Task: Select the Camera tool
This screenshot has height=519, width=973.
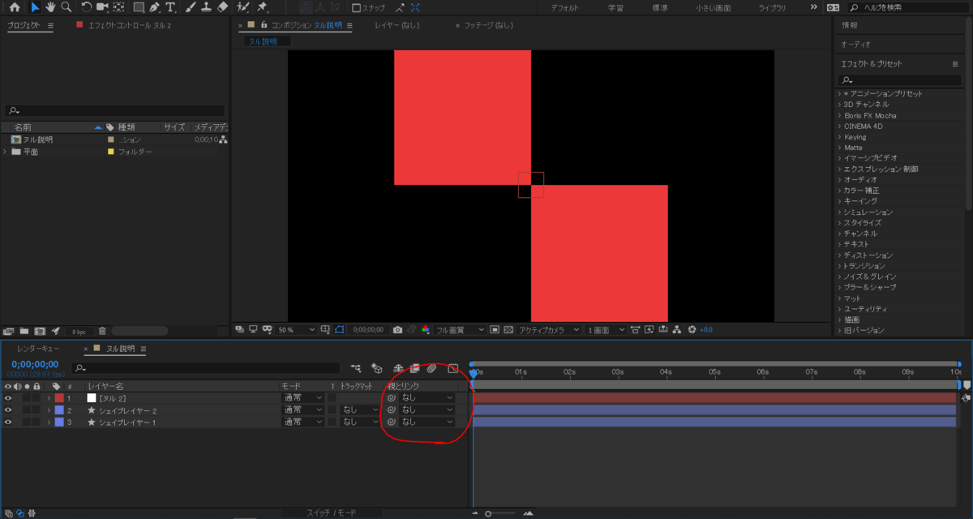Action: coord(102,7)
